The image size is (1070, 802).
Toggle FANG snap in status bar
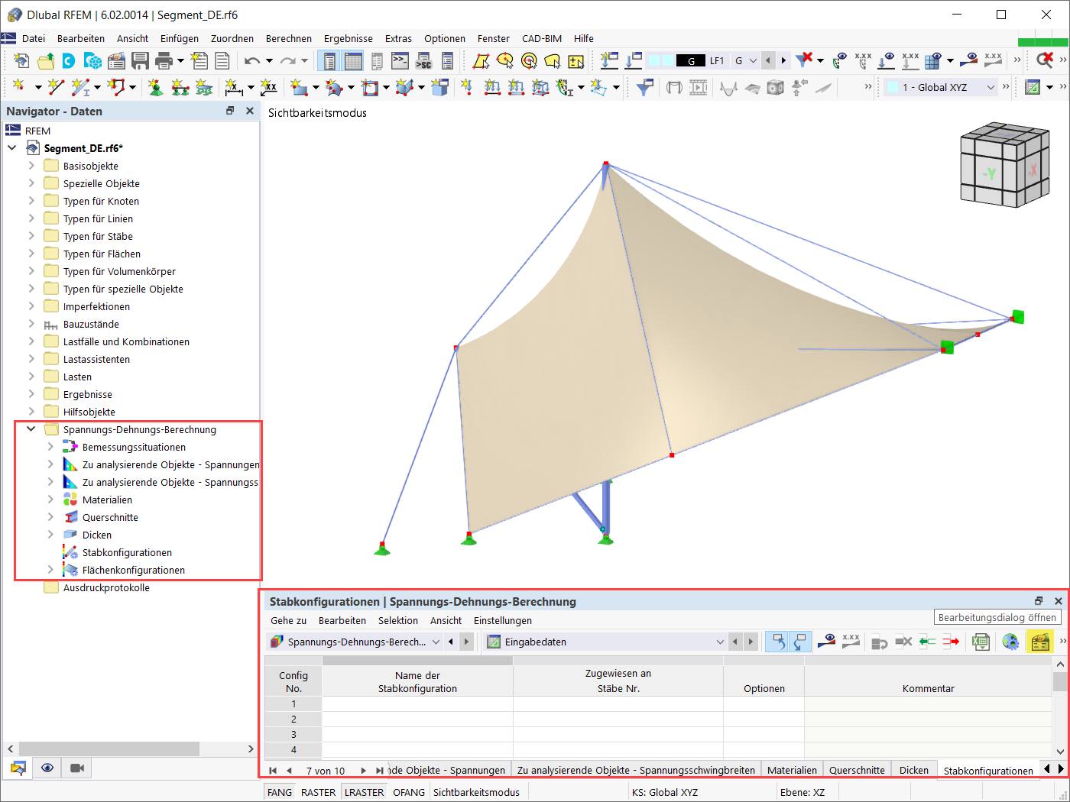coord(280,792)
